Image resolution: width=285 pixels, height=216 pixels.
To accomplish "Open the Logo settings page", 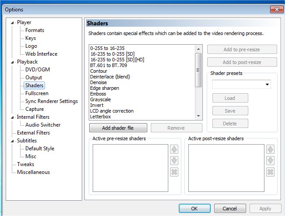I will [x=31, y=46].
